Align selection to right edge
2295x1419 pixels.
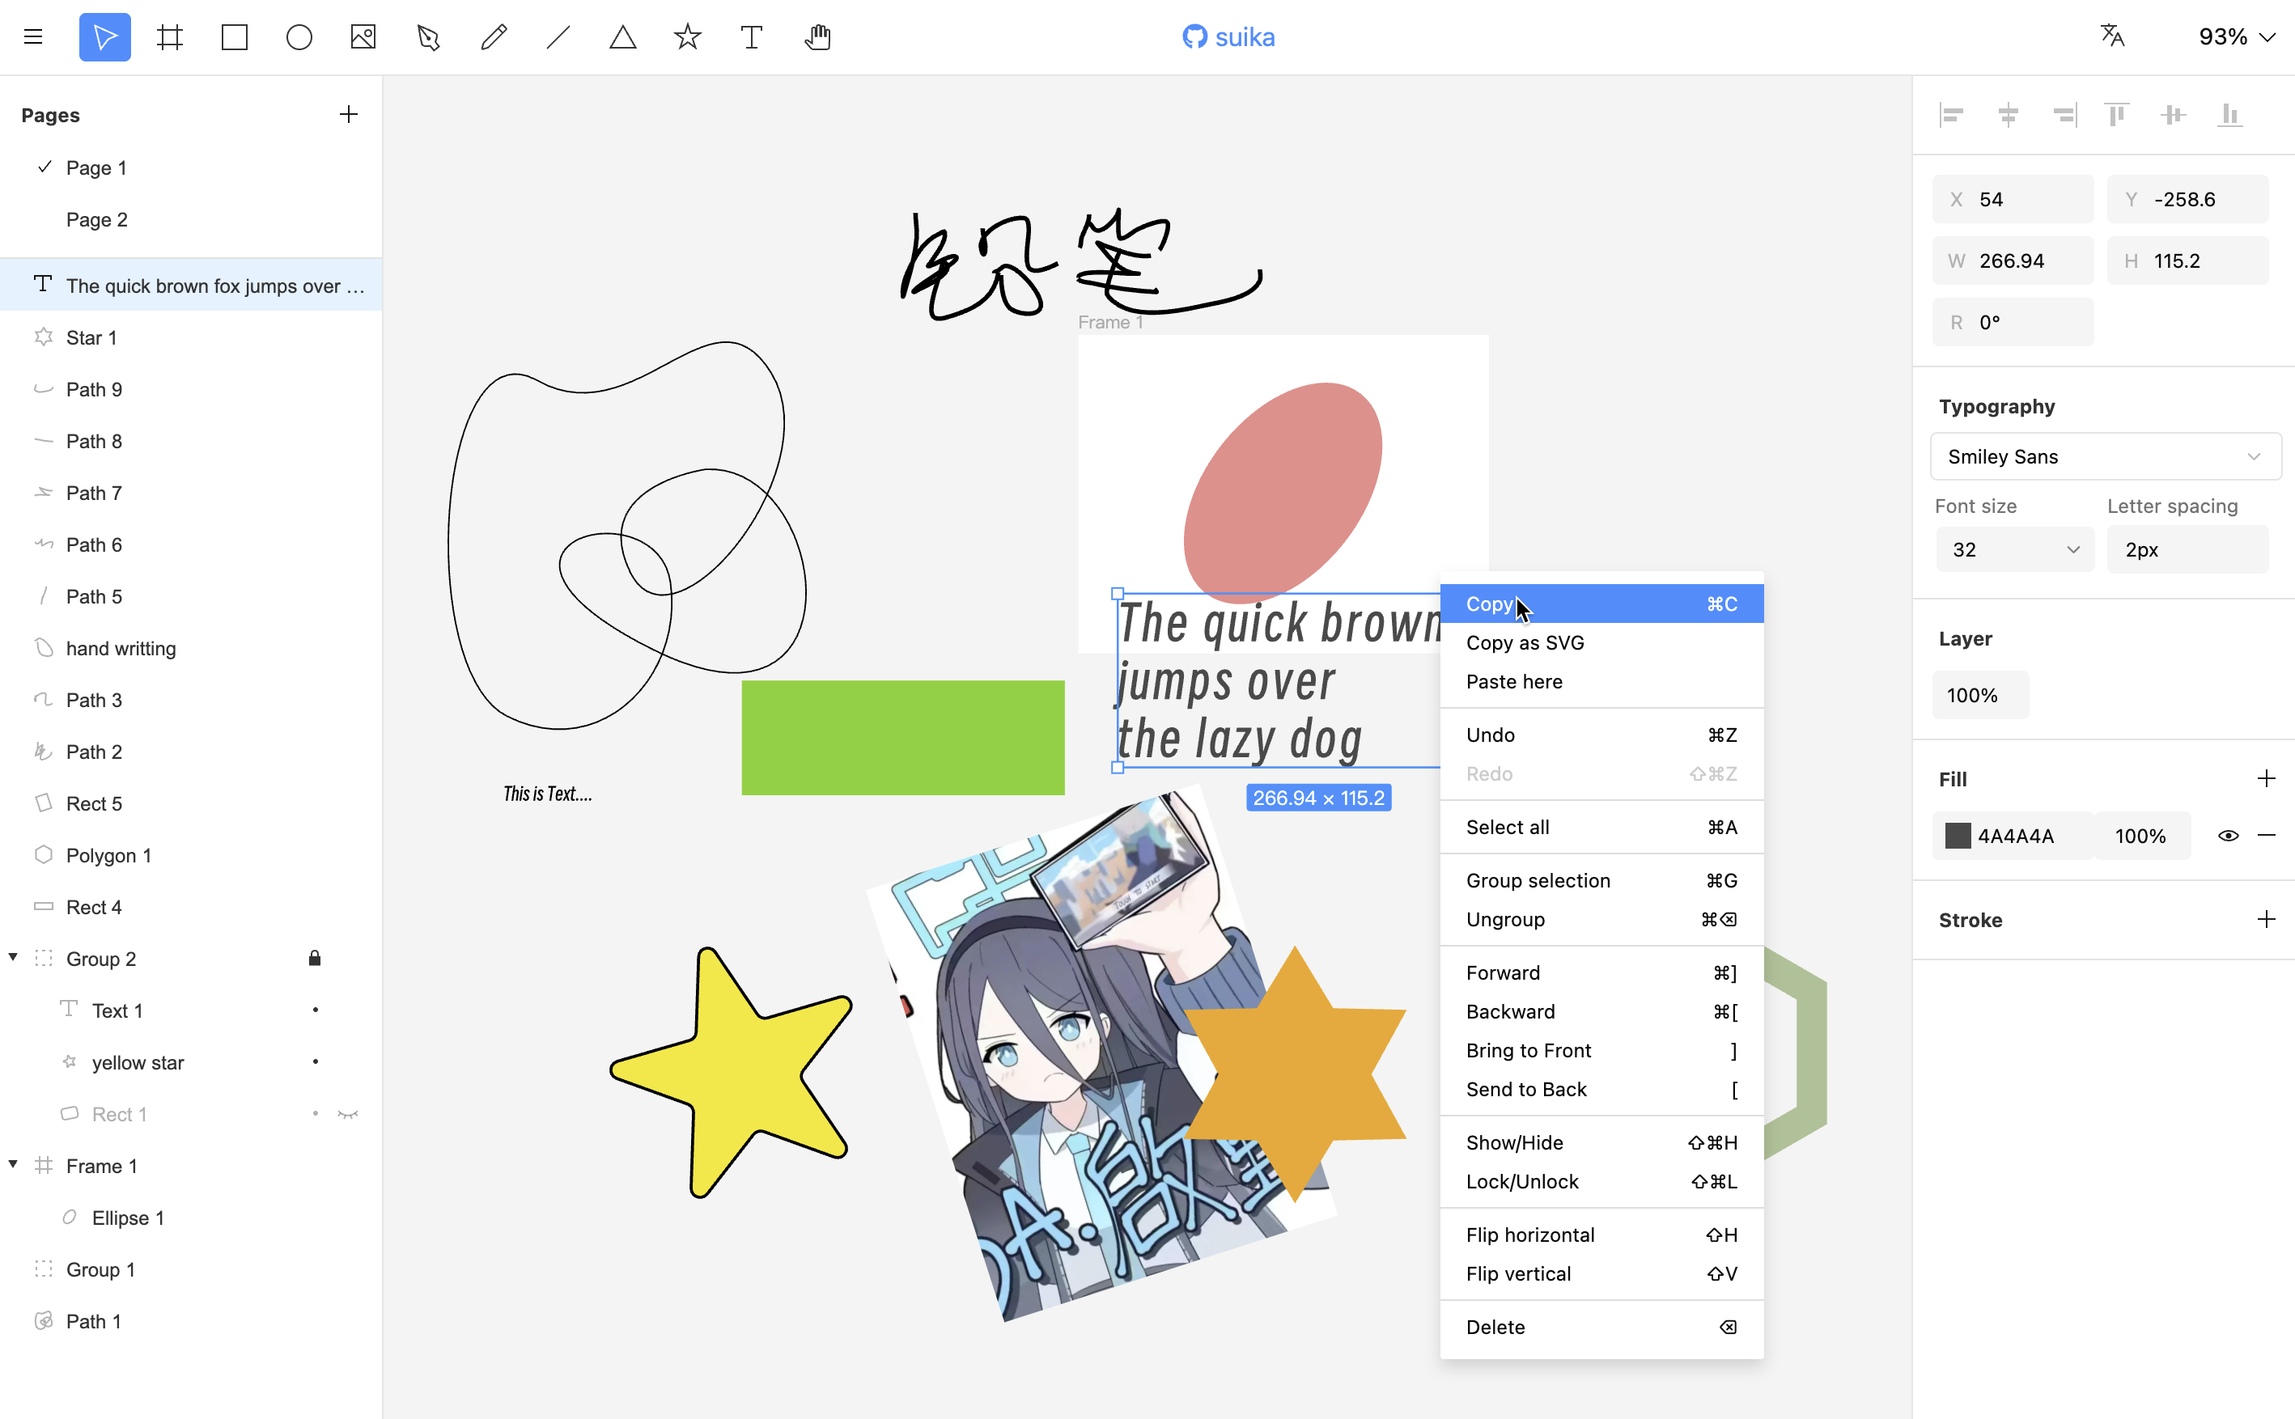2064,115
